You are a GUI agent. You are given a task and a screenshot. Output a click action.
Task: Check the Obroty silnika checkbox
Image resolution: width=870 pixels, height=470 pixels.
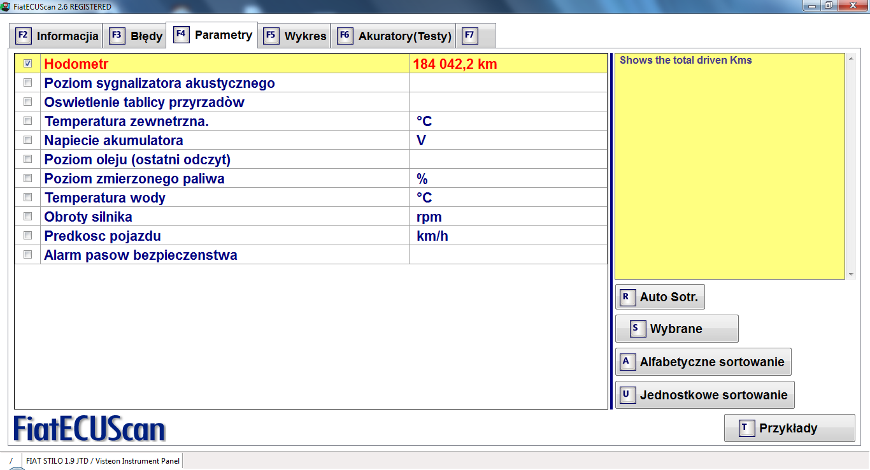coord(27,217)
